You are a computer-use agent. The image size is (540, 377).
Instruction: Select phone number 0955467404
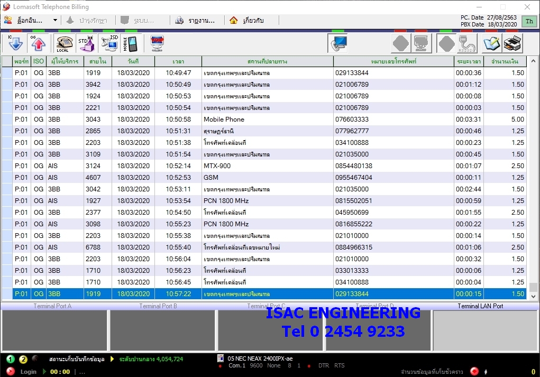(x=354, y=178)
